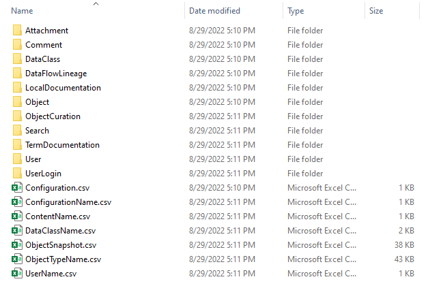Click the ObjectCuration folder icon
The width and height of the screenshot is (443, 305).
point(17,116)
